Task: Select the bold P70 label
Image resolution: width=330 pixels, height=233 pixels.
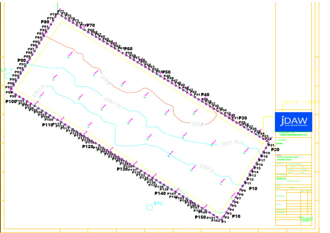Action: (91, 25)
